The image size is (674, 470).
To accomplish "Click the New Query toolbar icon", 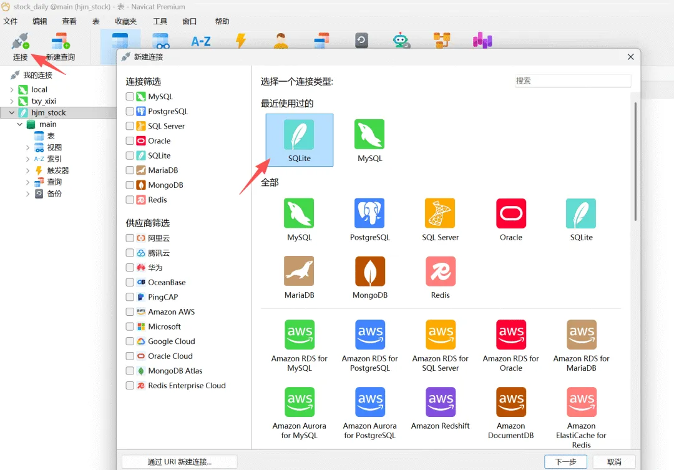I will (x=60, y=42).
